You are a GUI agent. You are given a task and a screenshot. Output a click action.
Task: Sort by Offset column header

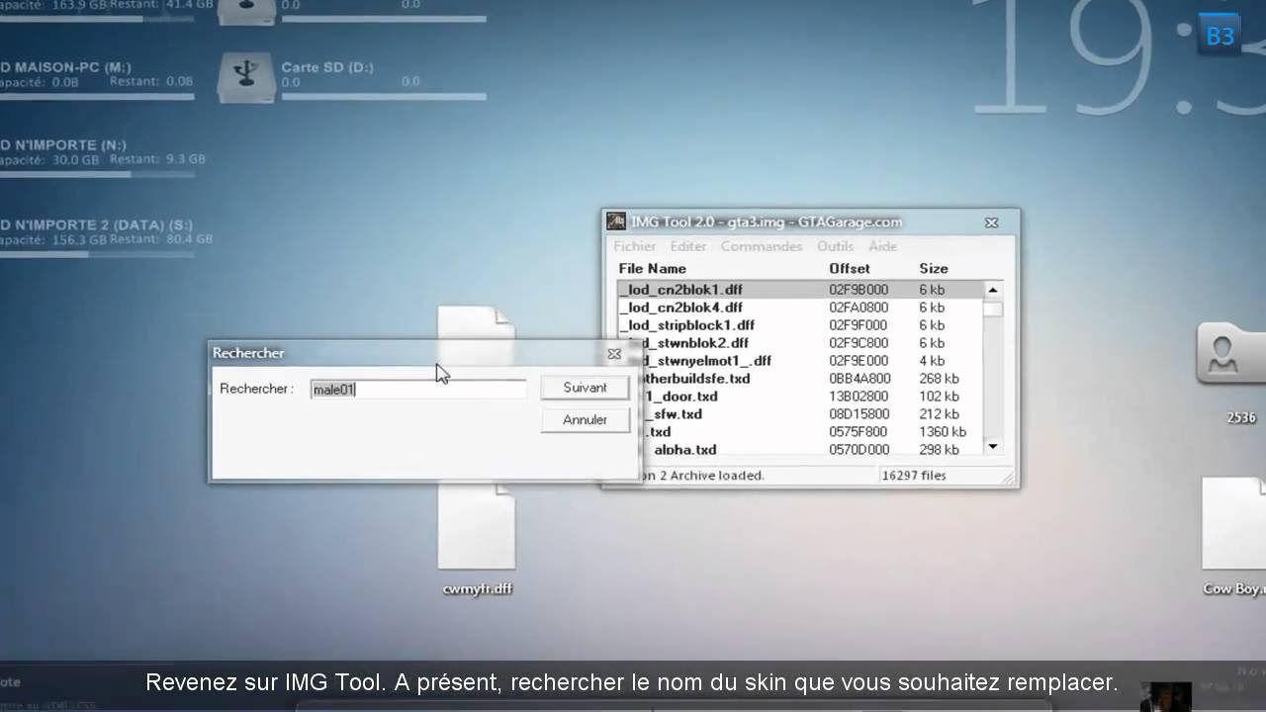click(x=850, y=269)
